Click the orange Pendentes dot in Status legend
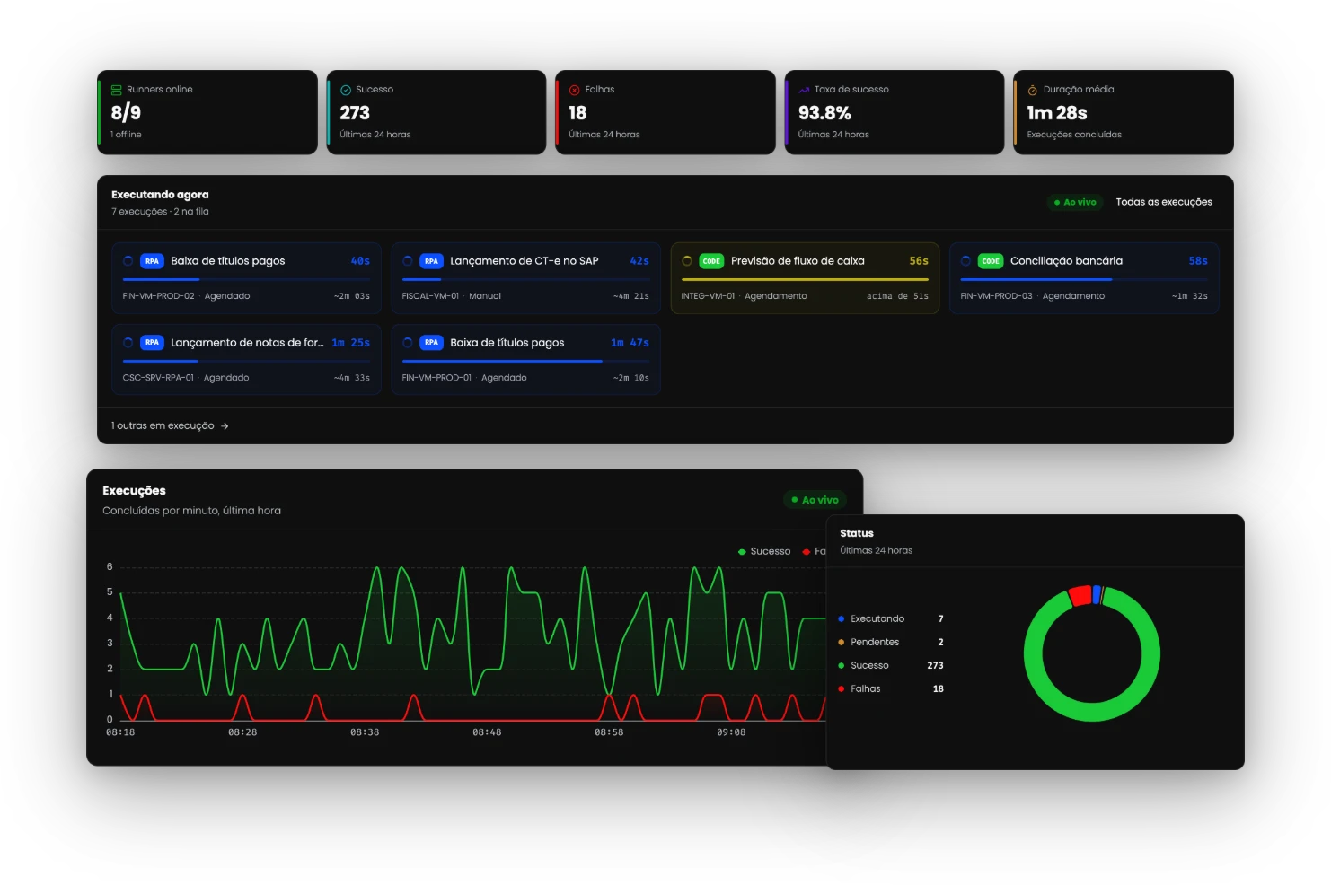The width and height of the screenshot is (1331, 885). tap(842, 643)
